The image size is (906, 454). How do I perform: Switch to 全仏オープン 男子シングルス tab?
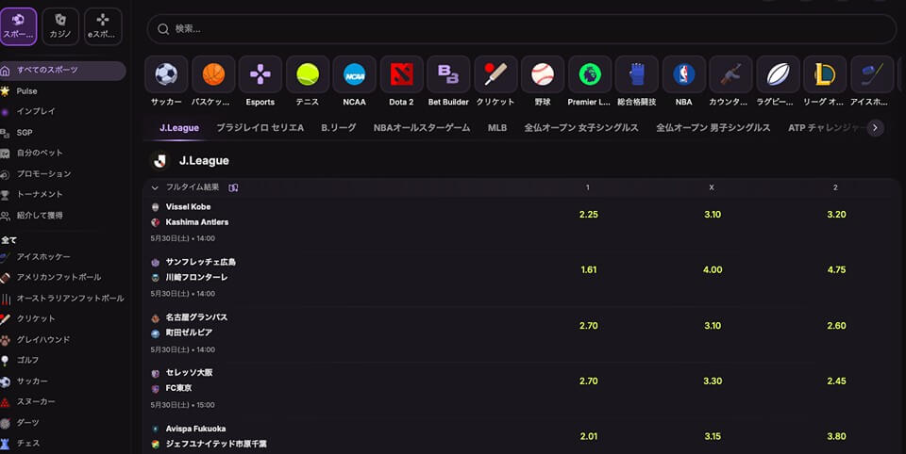pyautogui.click(x=713, y=128)
